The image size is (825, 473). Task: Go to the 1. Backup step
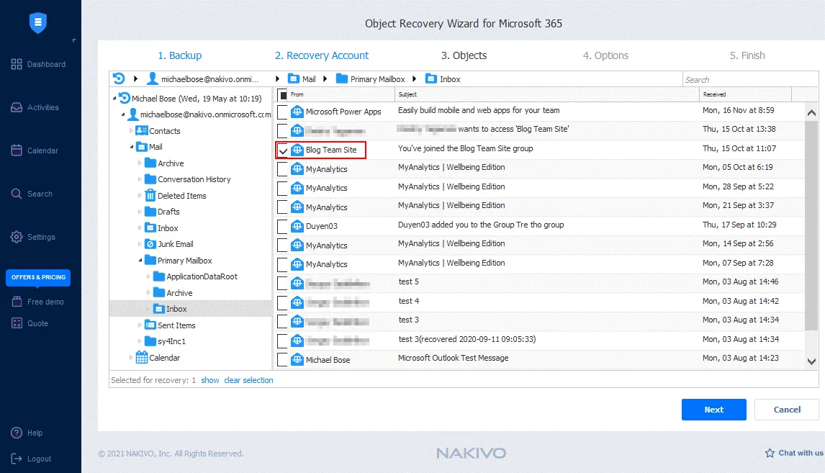tap(180, 55)
